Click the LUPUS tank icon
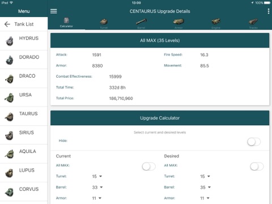This screenshot has height=204, width=272. pyautogui.click(x=10, y=173)
